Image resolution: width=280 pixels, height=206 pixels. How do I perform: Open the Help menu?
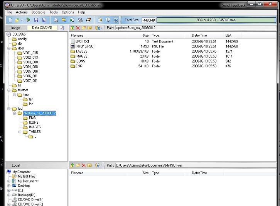click(x=81, y=12)
